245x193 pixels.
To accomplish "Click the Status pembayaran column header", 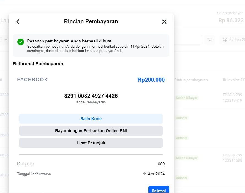I will coord(191,80).
